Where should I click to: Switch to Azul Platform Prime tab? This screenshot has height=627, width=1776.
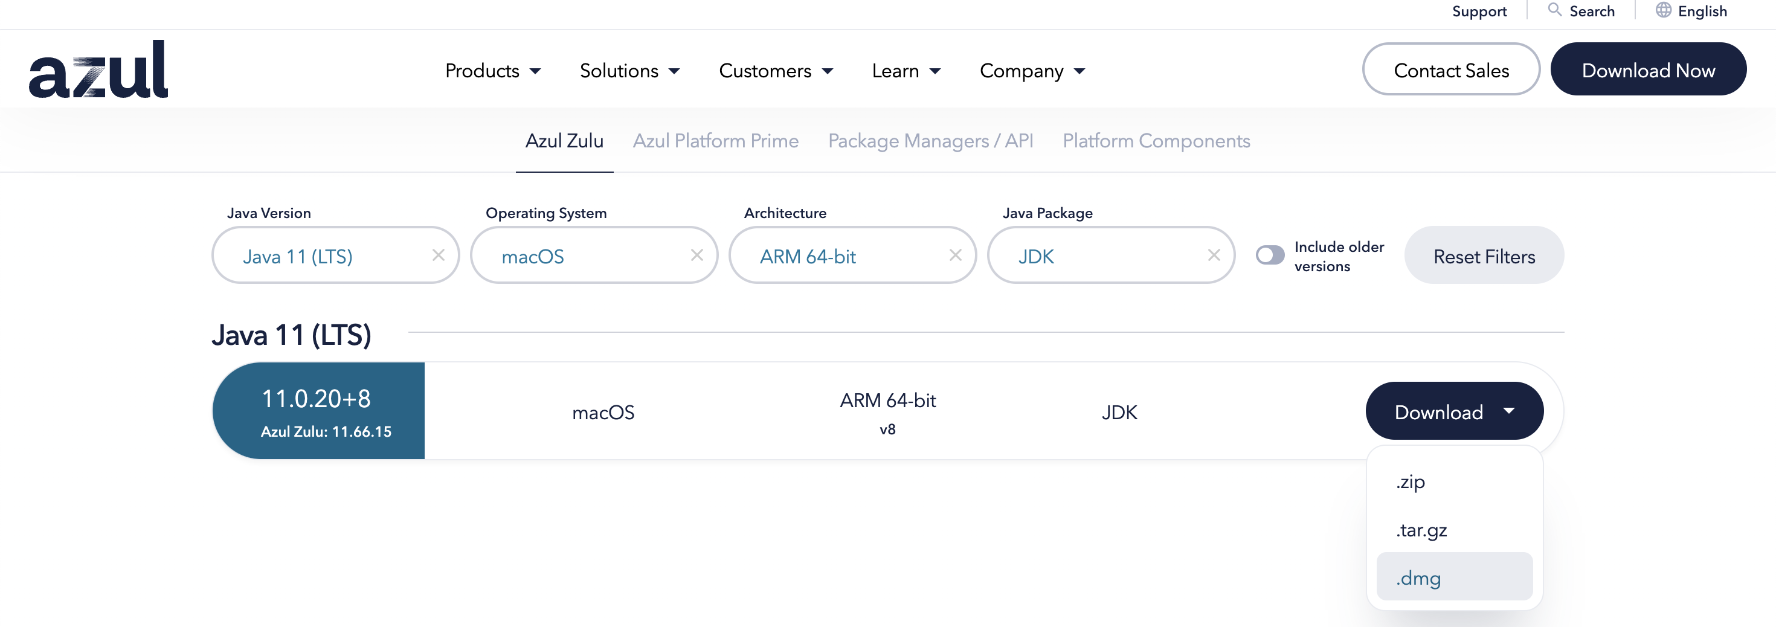coord(716,141)
